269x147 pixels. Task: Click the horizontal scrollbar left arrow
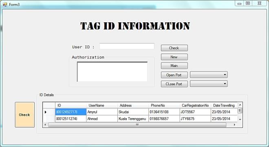click(45, 125)
